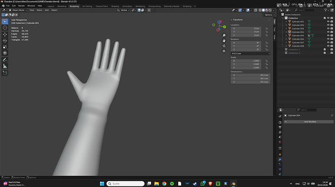Click the Rotation Y value field

click(x=246, y=46)
